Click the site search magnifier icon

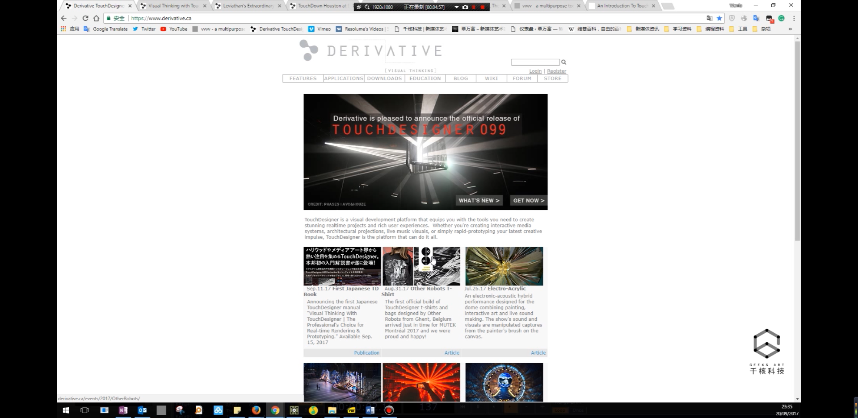(564, 62)
